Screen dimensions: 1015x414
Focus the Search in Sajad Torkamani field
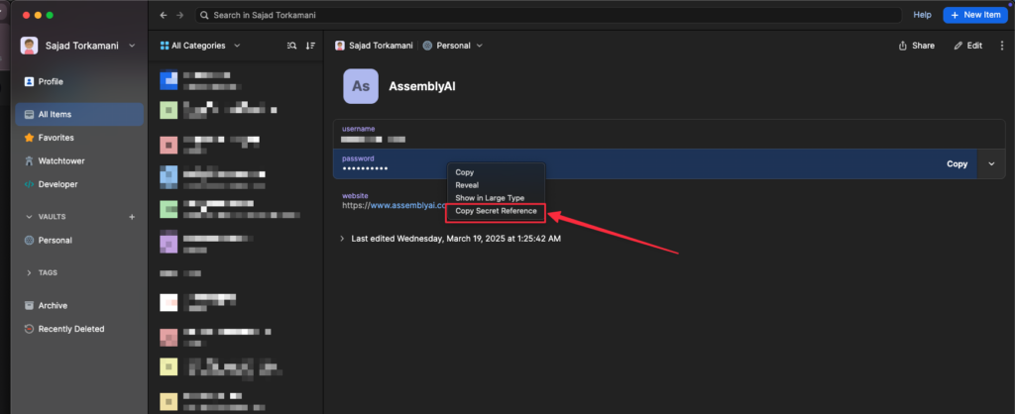click(x=548, y=15)
